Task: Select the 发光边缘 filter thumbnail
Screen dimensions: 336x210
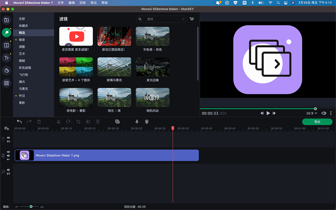Action: coord(153,67)
